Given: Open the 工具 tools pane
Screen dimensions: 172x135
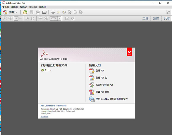Looking at the screenshot, I should click(145, 19).
